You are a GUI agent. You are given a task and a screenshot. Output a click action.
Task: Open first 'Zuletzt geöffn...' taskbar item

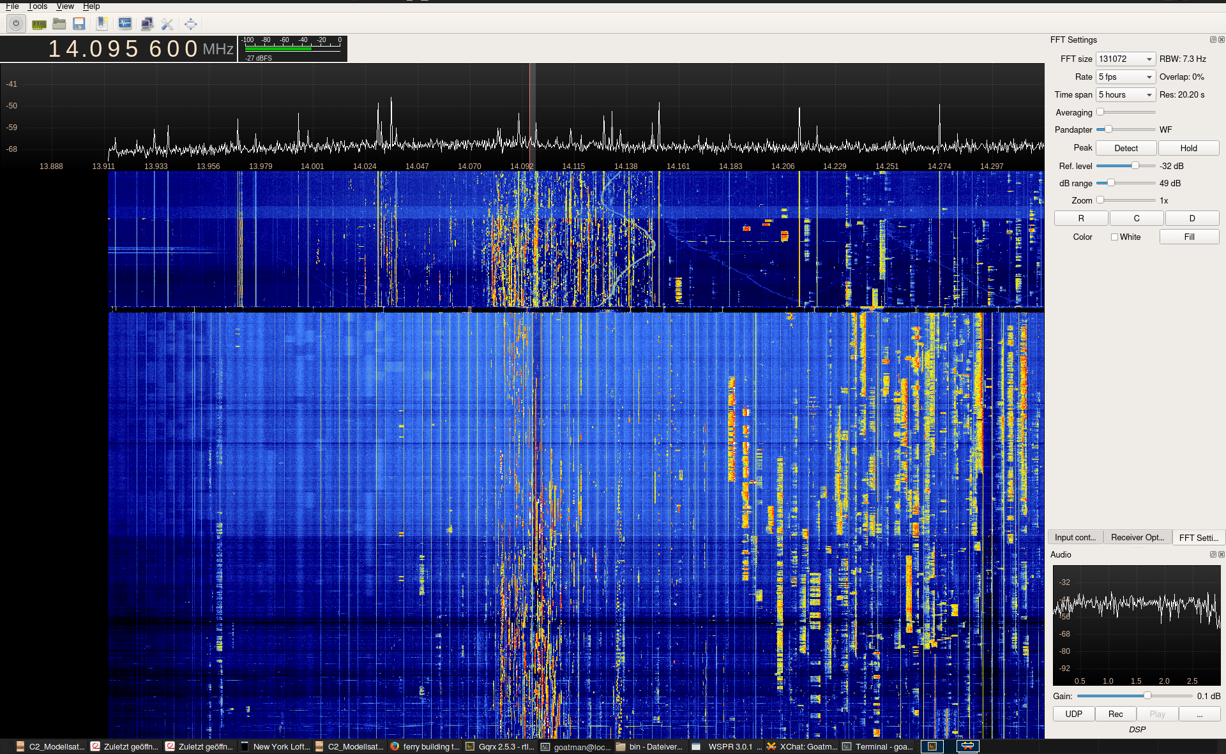pyautogui.click(x=125, y=746)
